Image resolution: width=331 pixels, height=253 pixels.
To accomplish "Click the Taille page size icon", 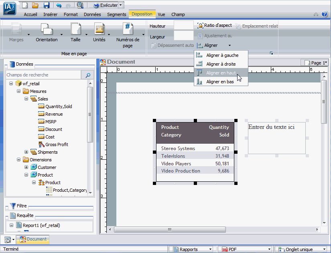I will pyautogui.click(x=75, y=29).
